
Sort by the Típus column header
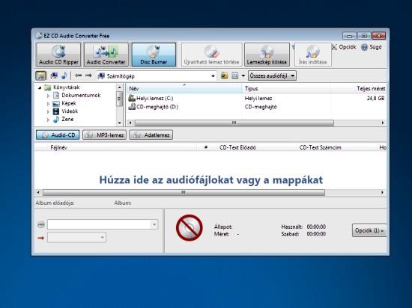[x=286, y=89]
